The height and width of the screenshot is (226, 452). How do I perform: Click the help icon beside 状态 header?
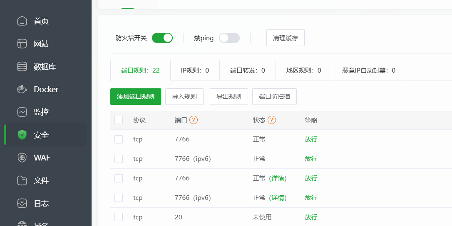tap(272, 120)
